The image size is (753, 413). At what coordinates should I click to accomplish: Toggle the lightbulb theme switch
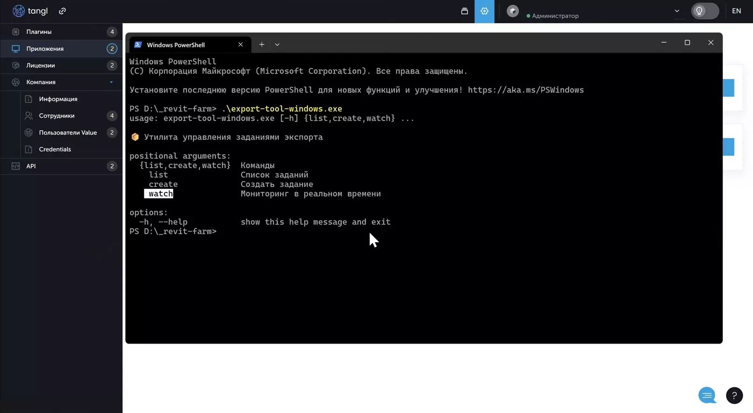[705, 11]
